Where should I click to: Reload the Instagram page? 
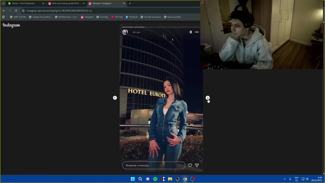[16, 11]
